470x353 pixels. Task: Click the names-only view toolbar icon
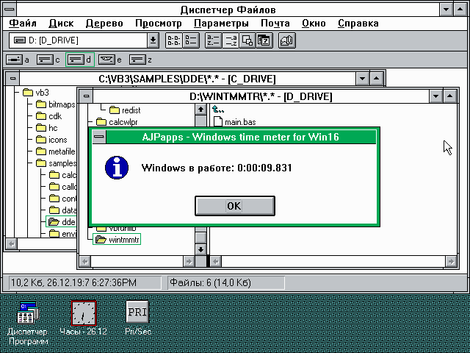coord(174,40)
